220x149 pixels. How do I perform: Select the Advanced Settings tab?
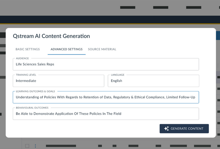67,49
